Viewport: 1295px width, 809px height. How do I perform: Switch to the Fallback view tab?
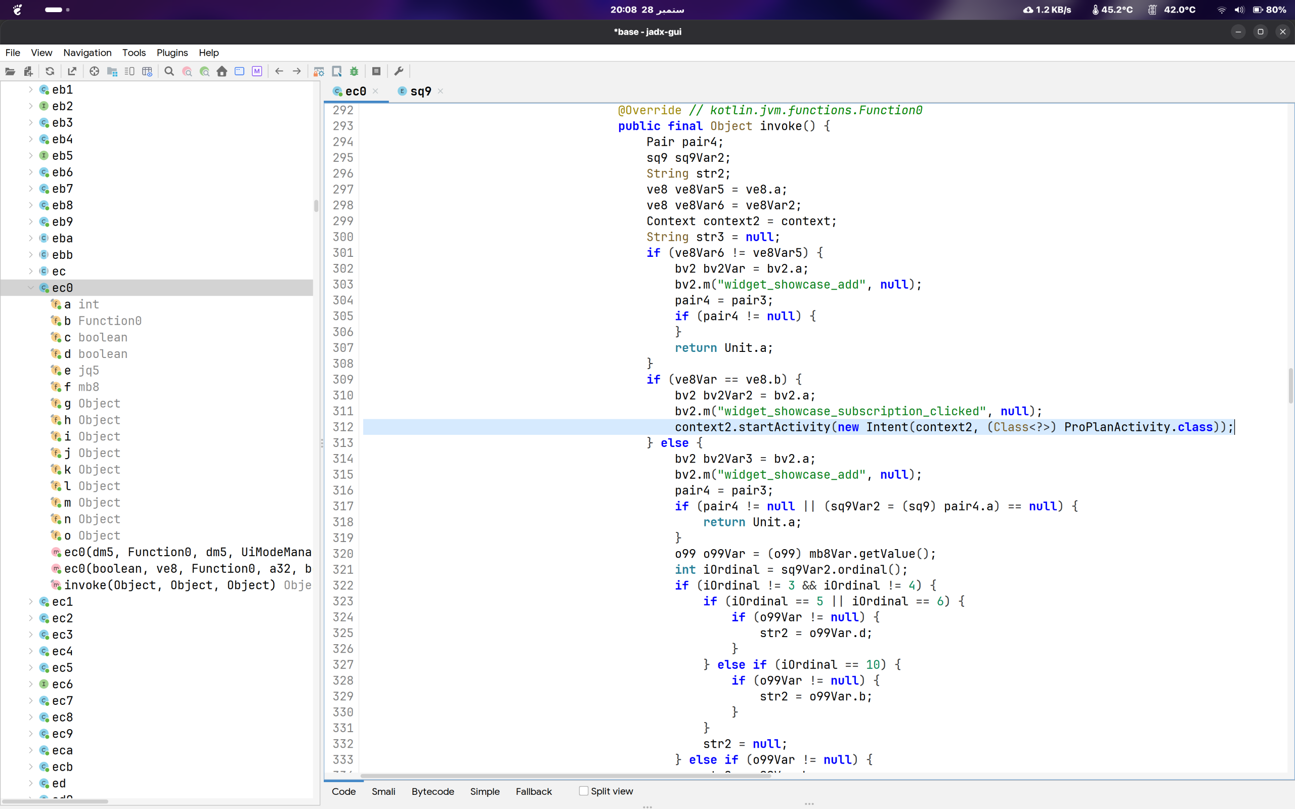pos(534,791)
